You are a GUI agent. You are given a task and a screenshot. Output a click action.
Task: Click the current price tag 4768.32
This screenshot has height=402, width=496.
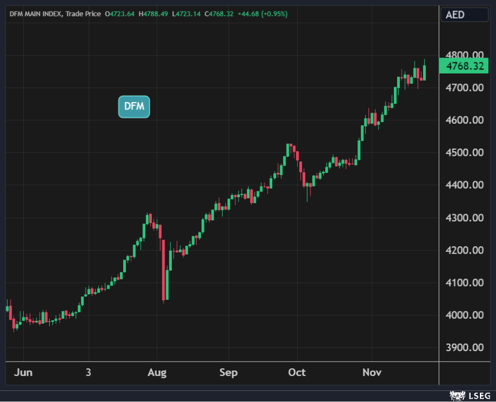pyautogui.click(x=464, y=66)
